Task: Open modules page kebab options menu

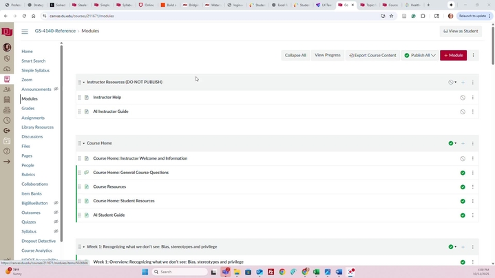Action: [x=473, y=55]
